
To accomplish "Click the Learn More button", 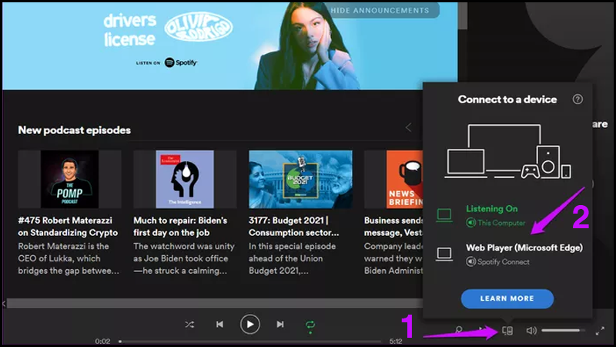I will tap(507, 298).
